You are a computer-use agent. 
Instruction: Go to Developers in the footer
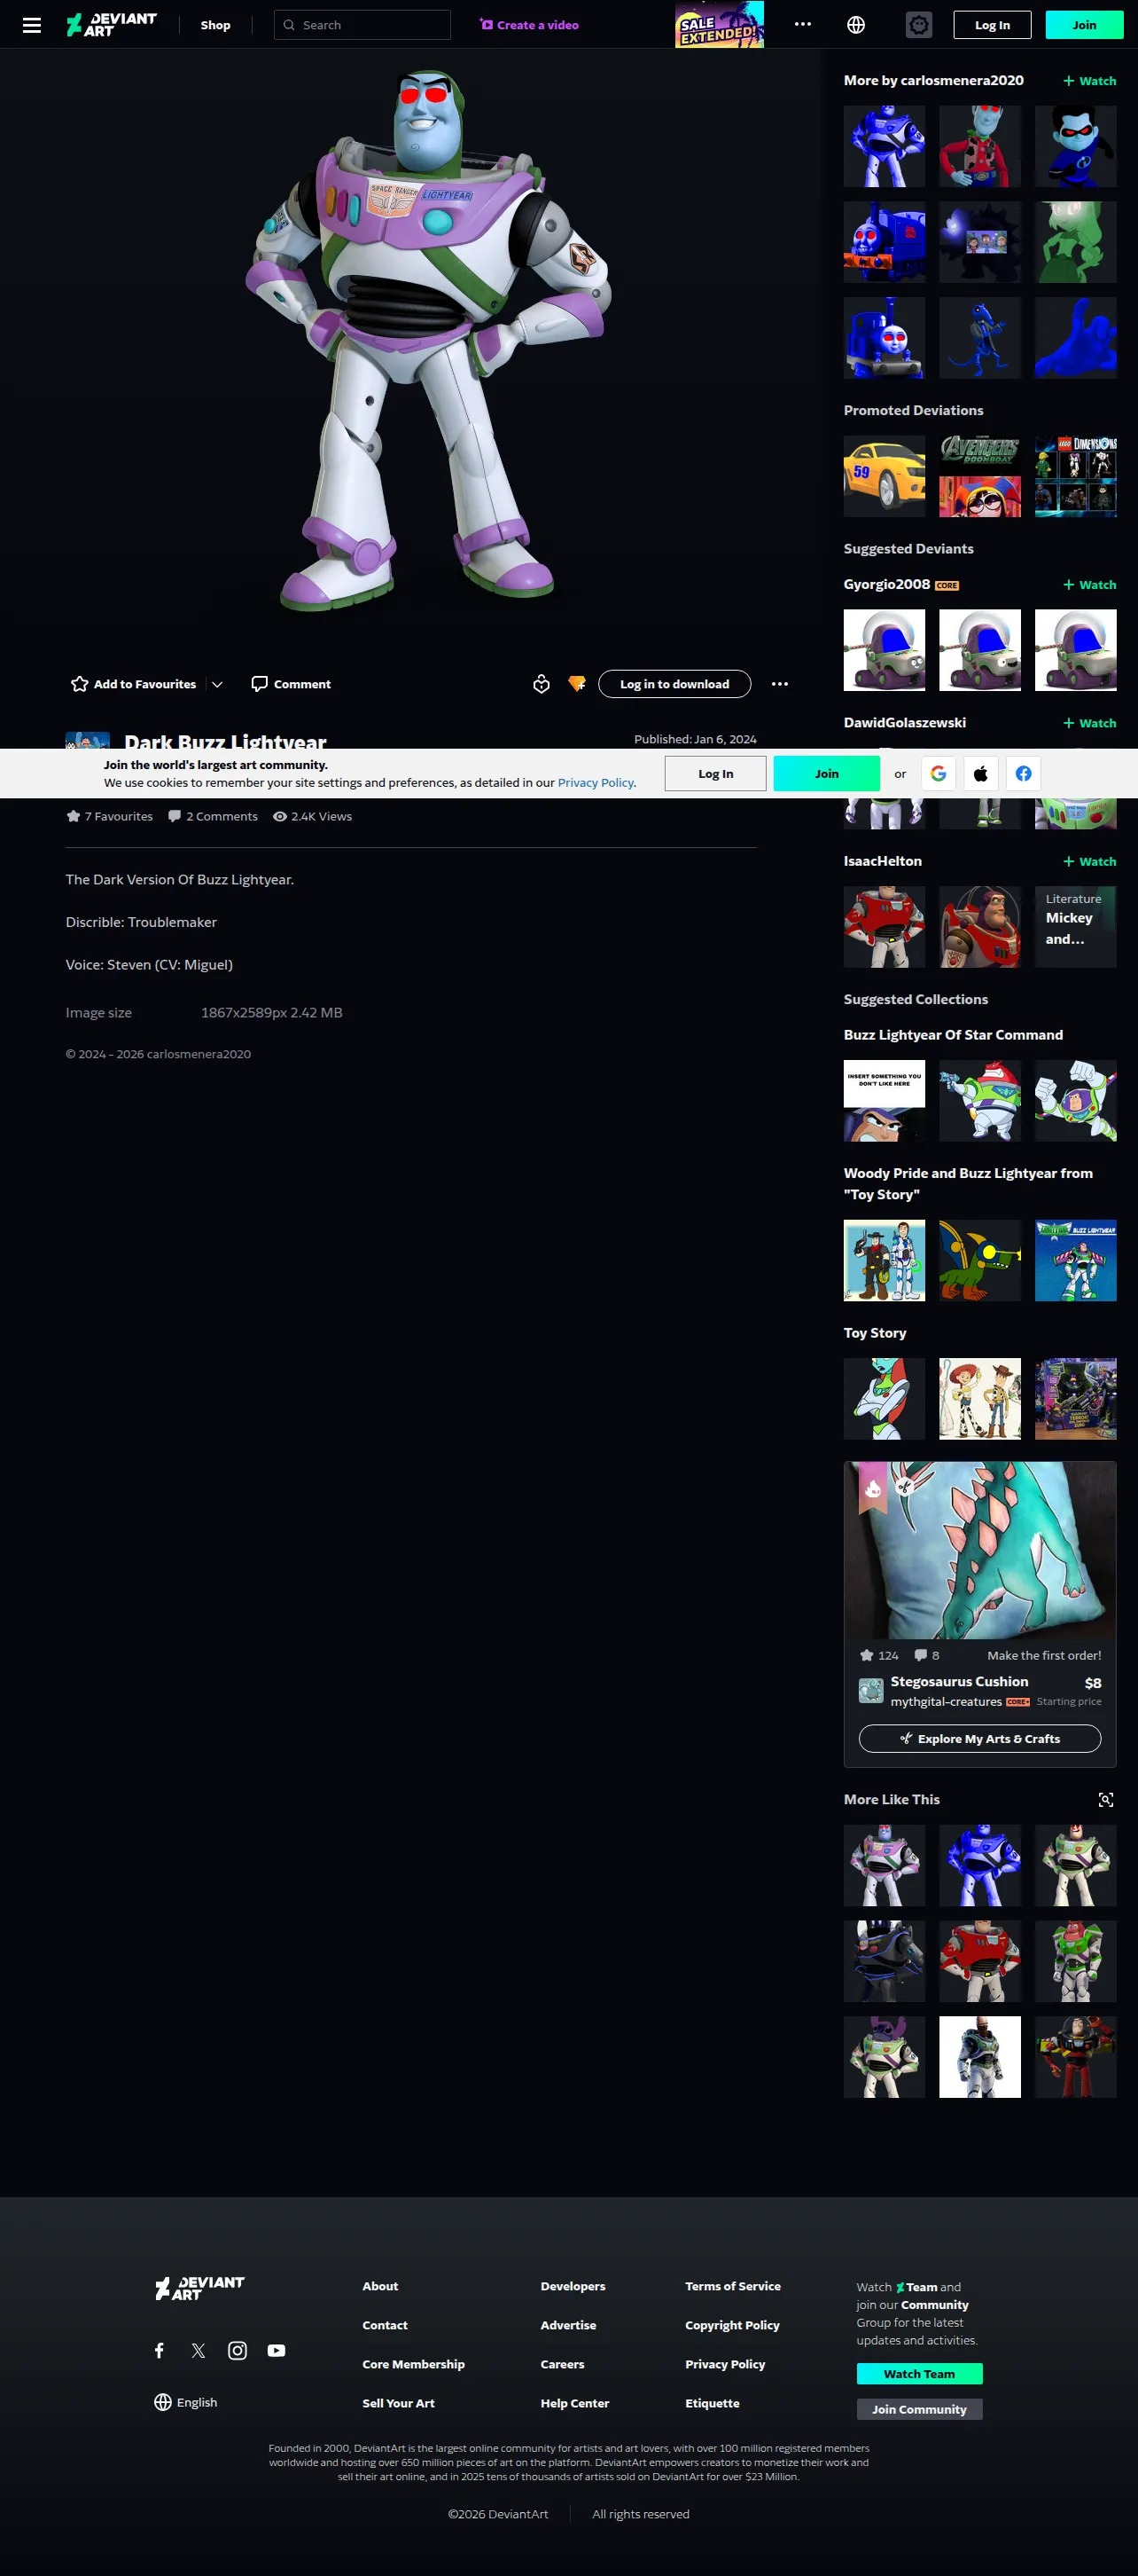[573, 2286]
